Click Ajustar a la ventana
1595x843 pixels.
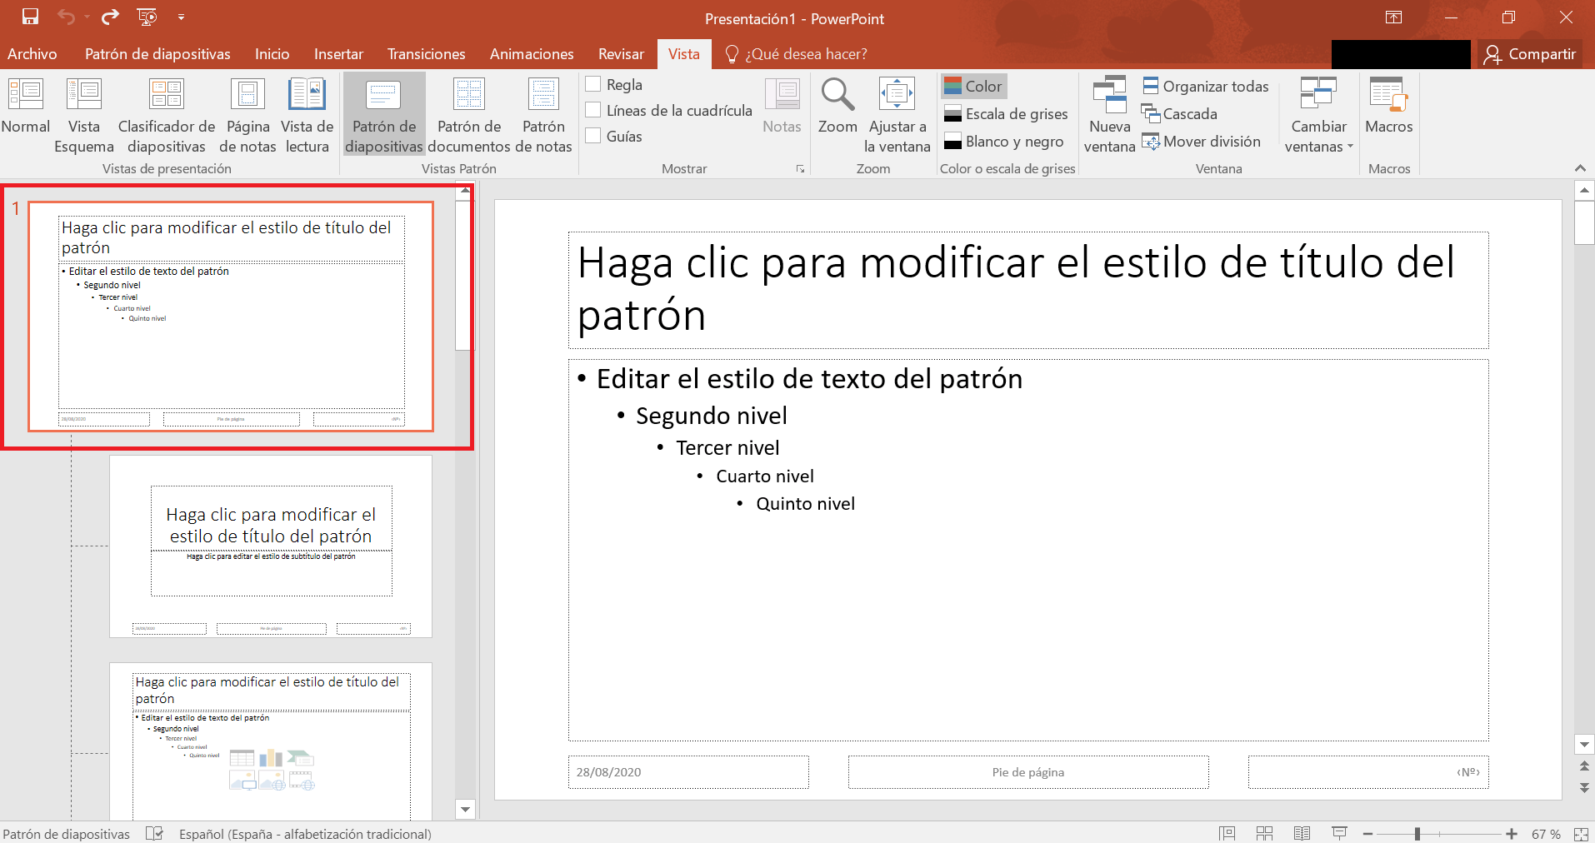click(x=897, y=115)
